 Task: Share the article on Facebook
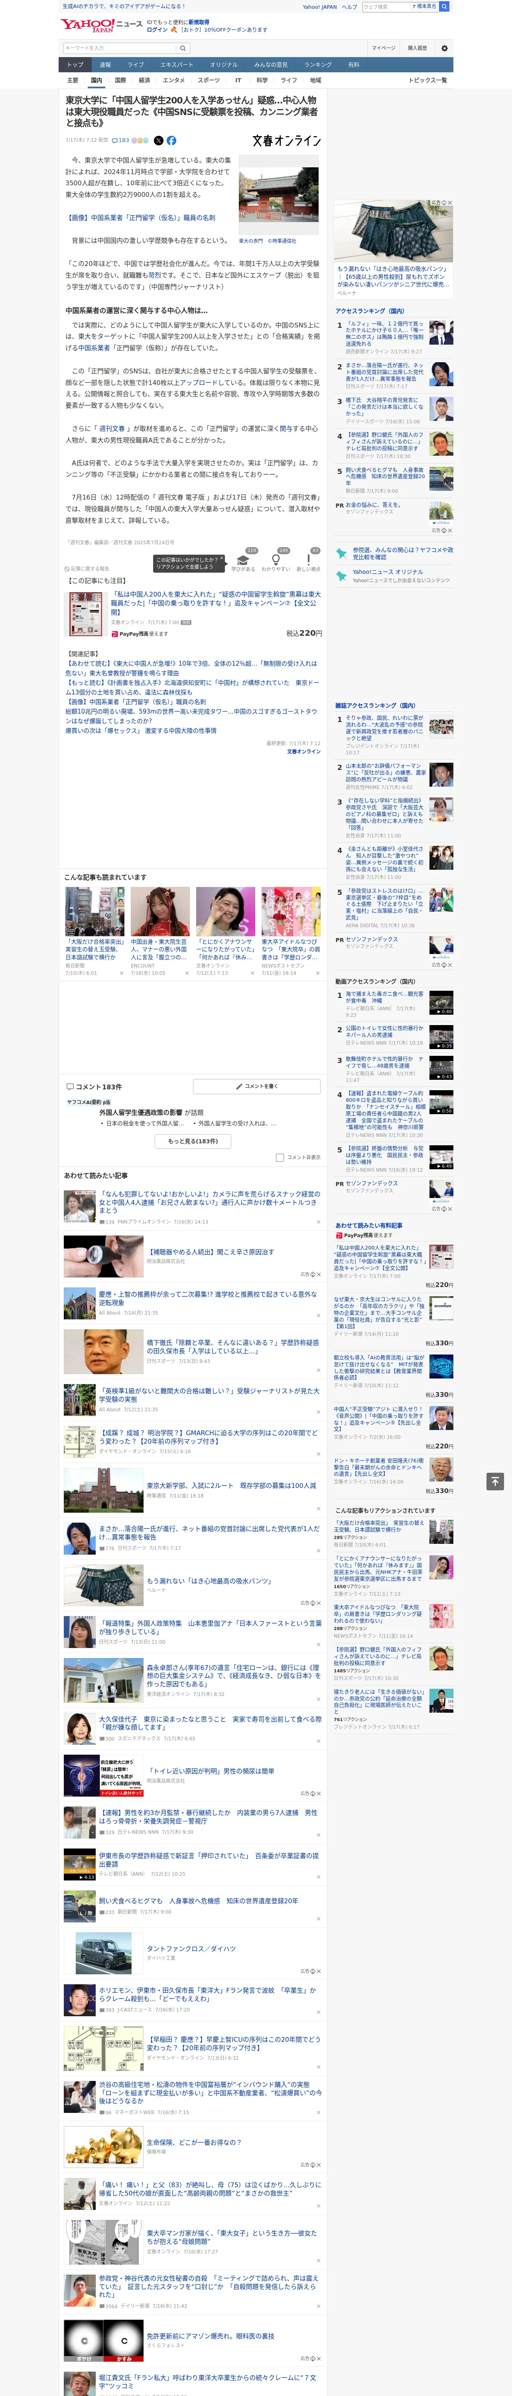[x=171, y=141]
